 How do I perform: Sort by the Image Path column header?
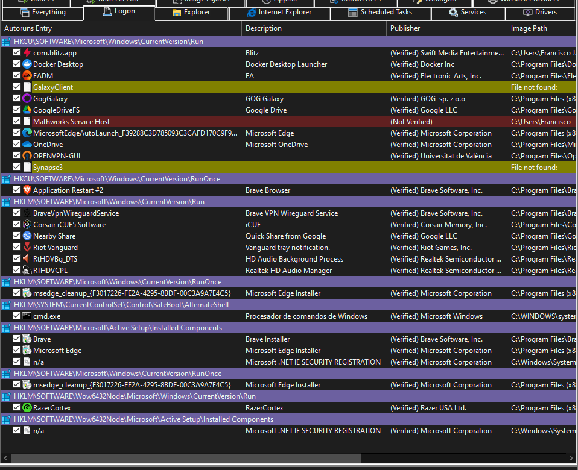coord(542,28)
